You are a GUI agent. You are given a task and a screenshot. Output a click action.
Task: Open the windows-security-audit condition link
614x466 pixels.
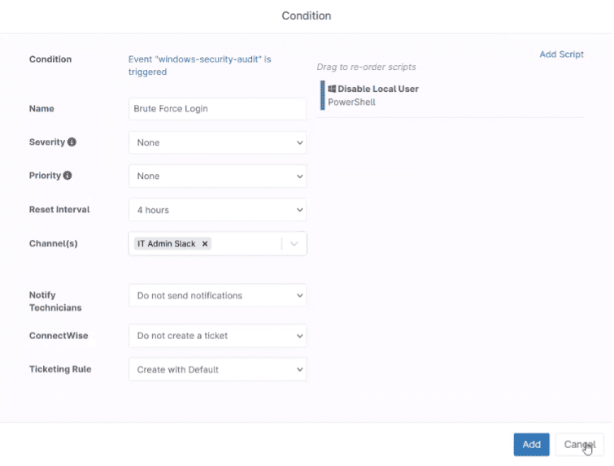200,65
